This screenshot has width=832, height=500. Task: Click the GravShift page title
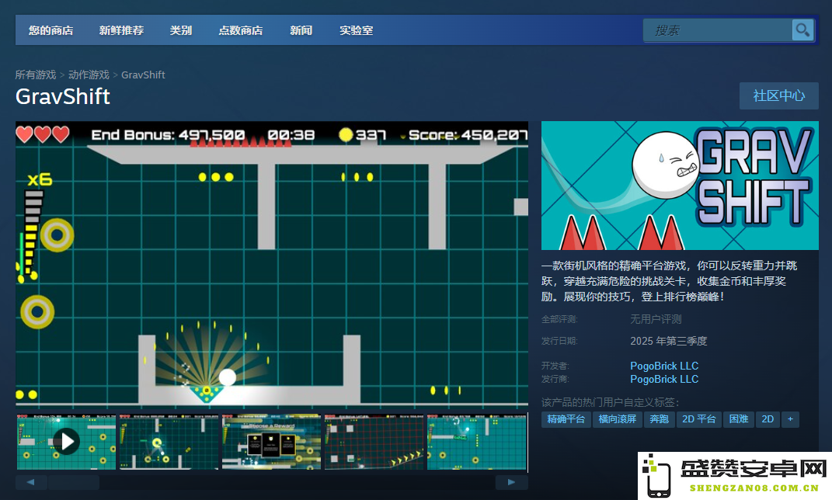pyautogui.click(x=63, y=96)
